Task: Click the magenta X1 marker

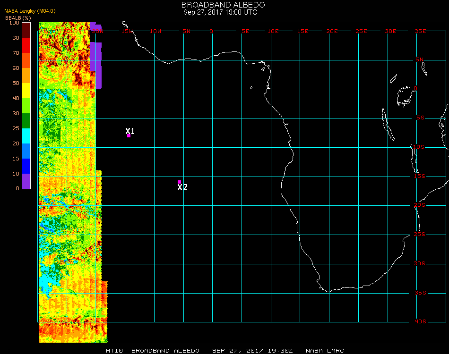Action: [x=129, y=136]
